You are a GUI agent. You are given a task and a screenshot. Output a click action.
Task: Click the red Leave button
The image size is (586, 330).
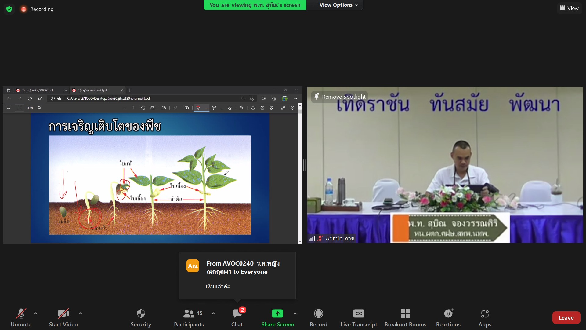coord(566,318)
